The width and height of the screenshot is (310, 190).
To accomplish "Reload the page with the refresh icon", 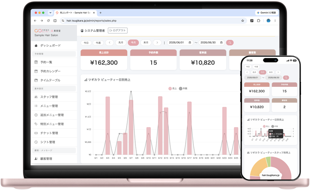I will point(48,21).
